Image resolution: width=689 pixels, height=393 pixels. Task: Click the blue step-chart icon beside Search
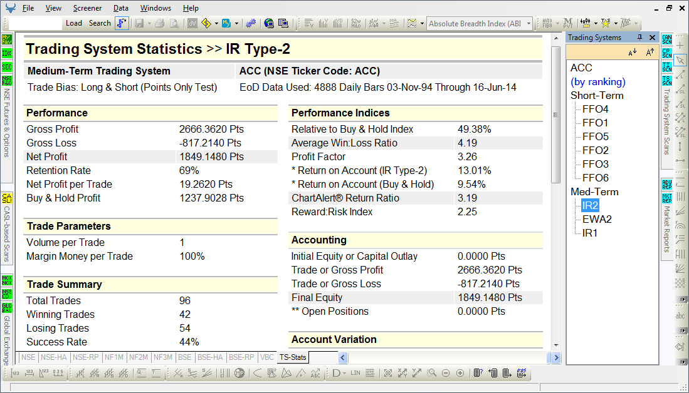click(x=122, y=23)
